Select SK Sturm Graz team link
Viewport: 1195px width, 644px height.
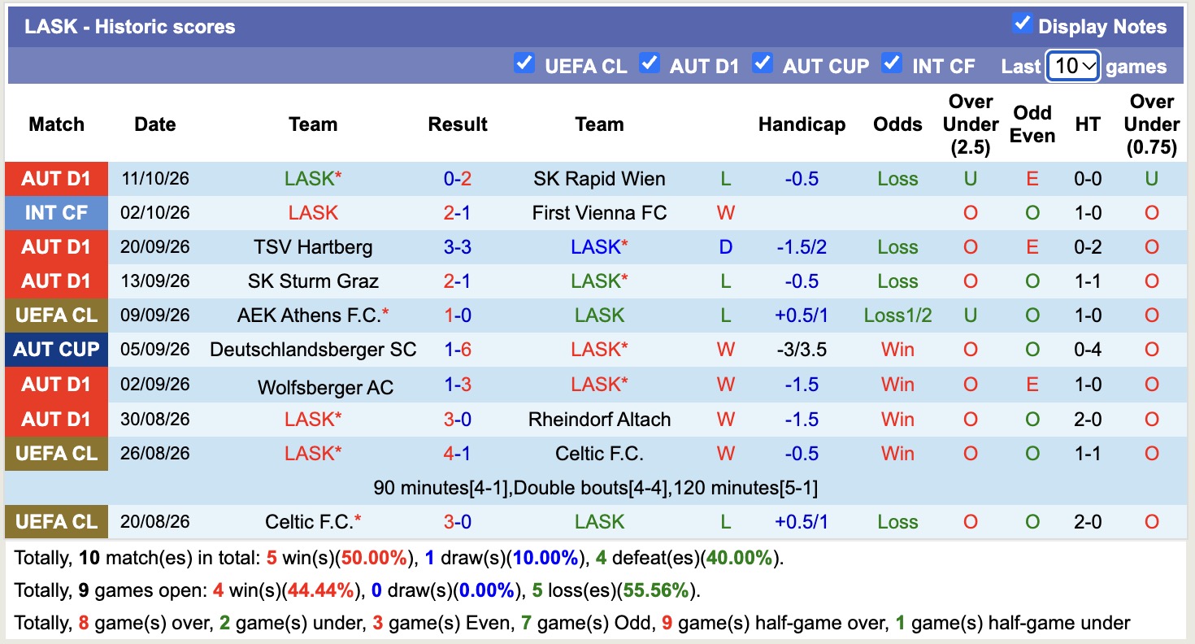click(313, 281)
